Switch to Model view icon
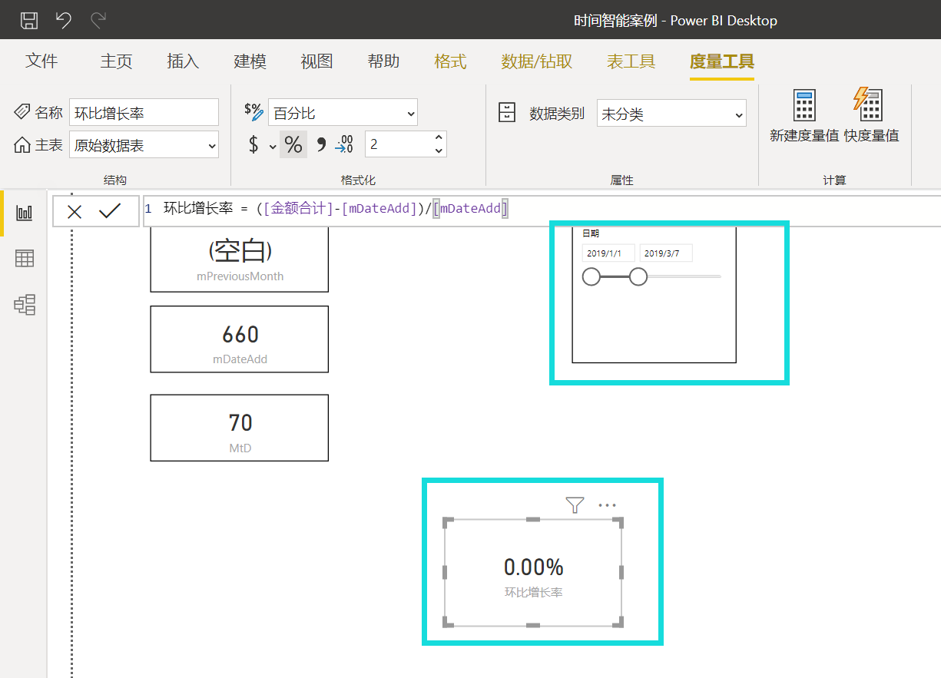 pos(25,305)
